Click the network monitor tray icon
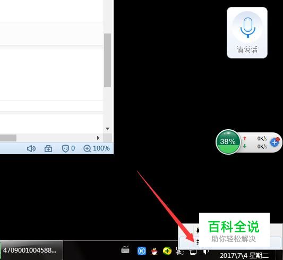Image resolution: width=283 pixels, height=260 pixels. [193, 251]
